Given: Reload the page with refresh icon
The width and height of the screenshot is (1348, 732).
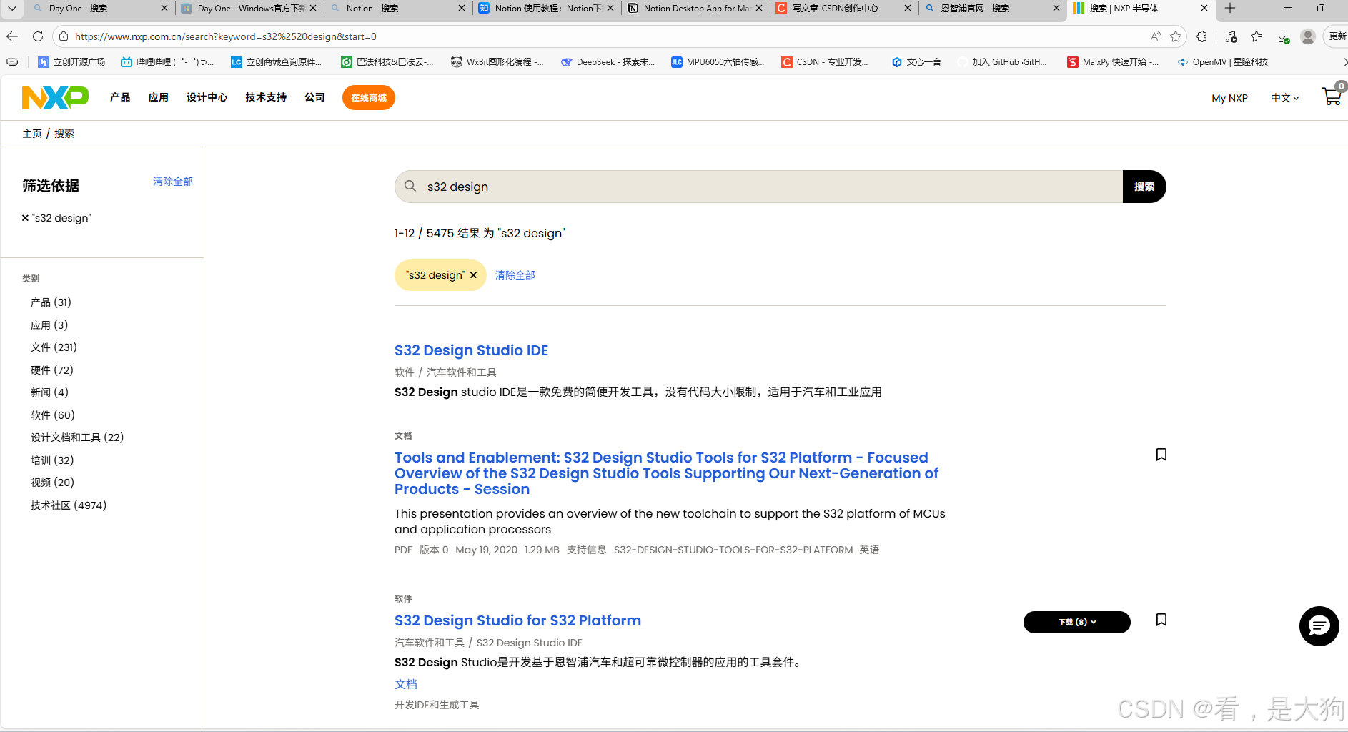Looking at the screenshot, I should tap(38, 36).
